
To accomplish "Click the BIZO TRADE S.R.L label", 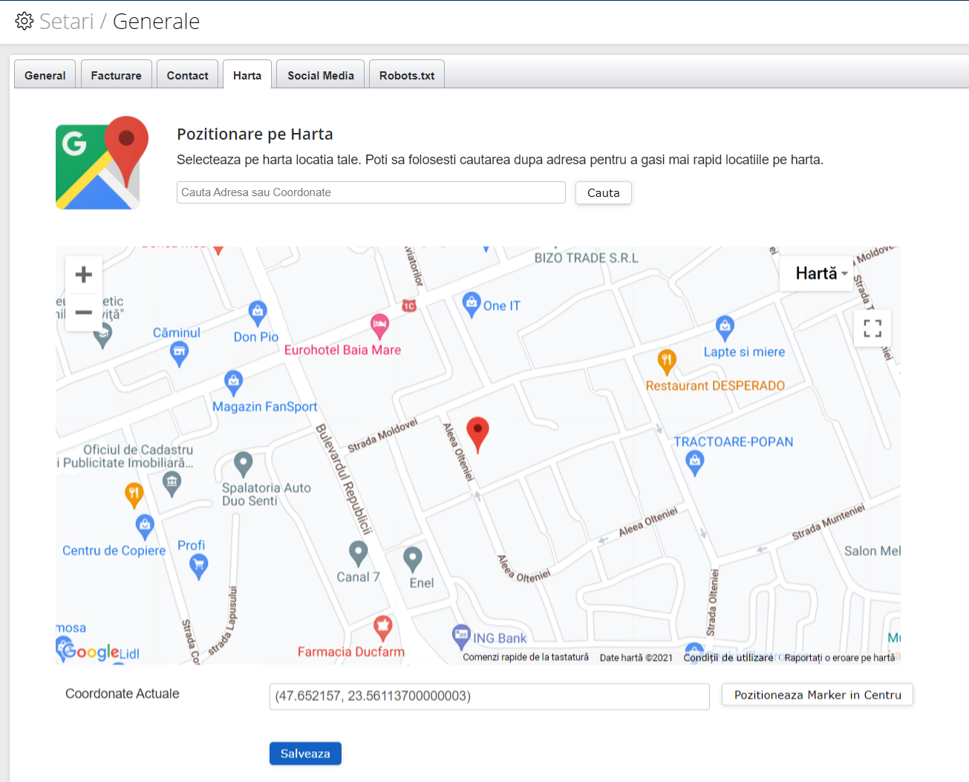I will click(x=587, y=258).
